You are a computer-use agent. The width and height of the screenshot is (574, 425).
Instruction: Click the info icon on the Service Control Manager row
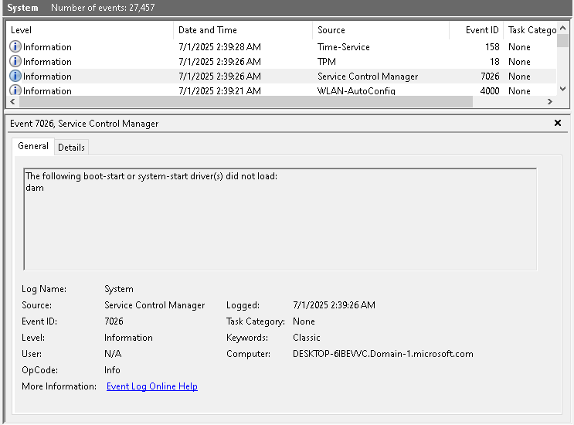[x=15, y=76]
